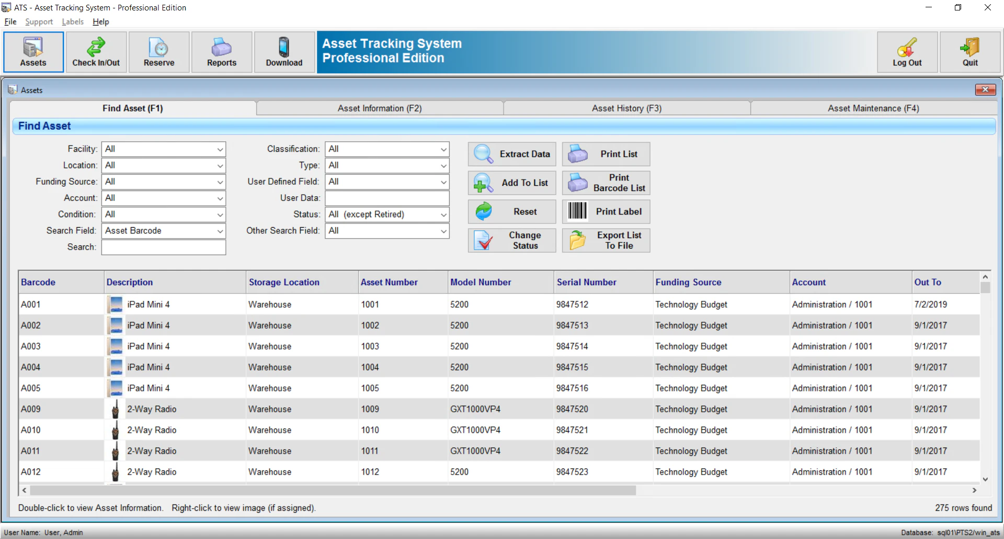This screenshot has height=539, width=1004.
Task: Open the Reports icon
Action: pyautogui.click(x=221, y=52)
